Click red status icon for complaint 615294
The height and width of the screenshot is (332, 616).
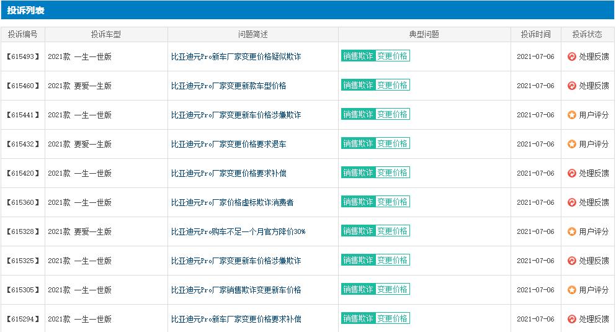(x=571, y=319)
